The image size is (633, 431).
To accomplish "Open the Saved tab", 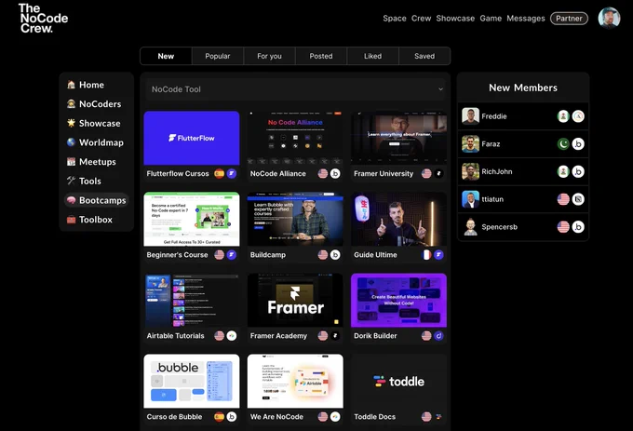I will 424,56.
